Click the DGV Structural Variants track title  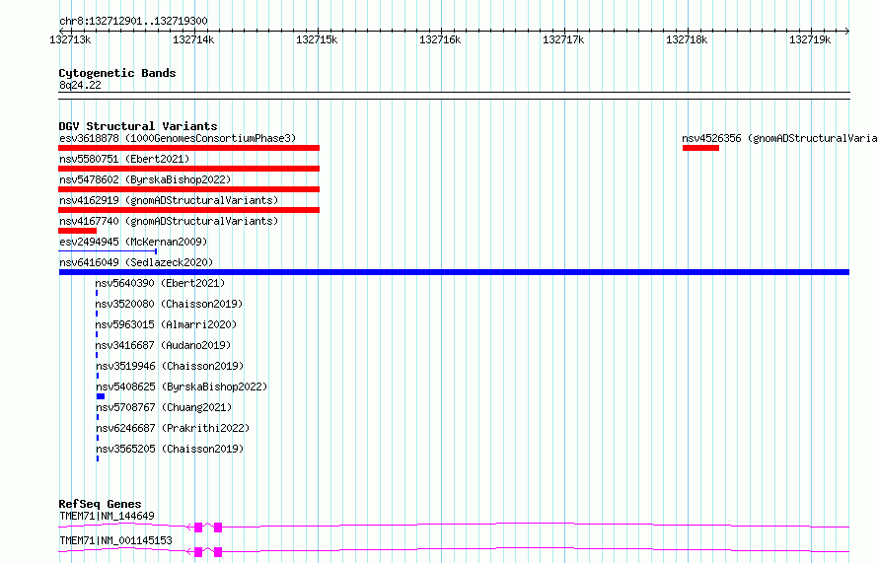coord(138,126)
